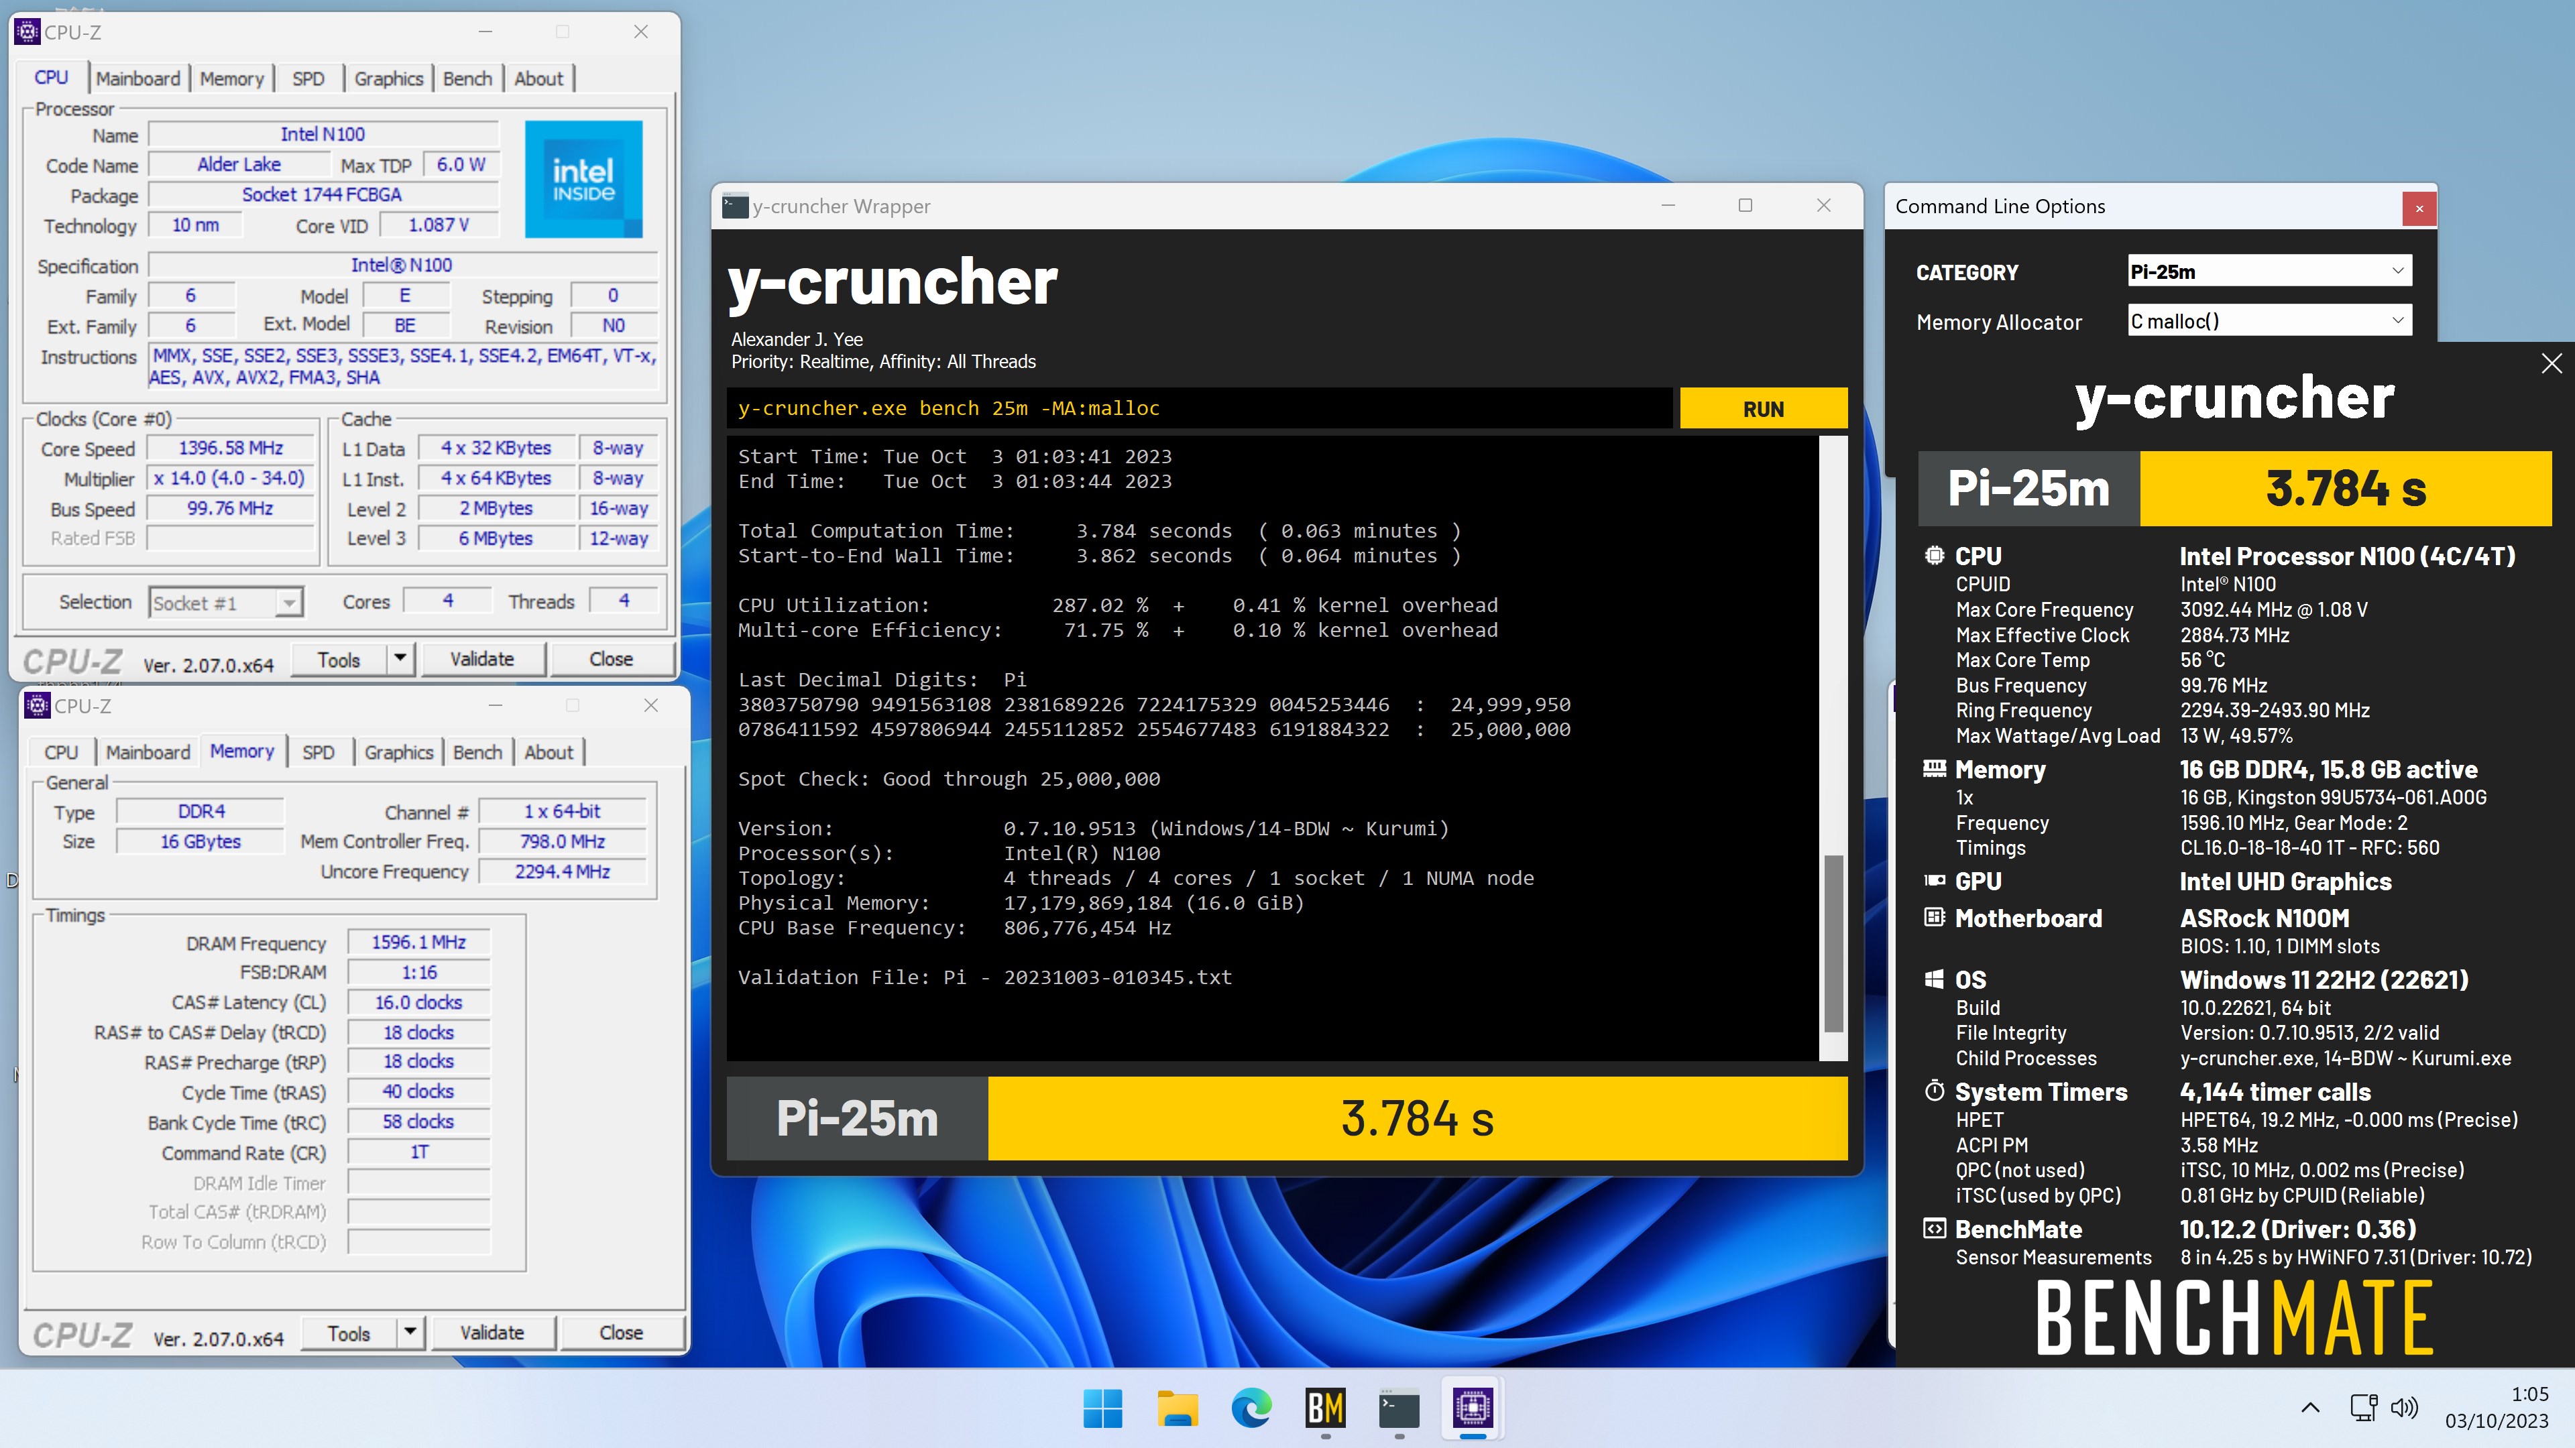Click Close button in top CPU-Z
Screen dimensions: 2575x1448
(x=611, y=658)
